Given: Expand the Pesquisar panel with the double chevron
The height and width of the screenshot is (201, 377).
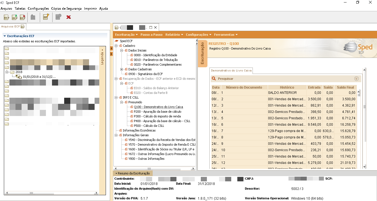Looking at the screenshot, I should pyautogui.click(x=356, y=79).
